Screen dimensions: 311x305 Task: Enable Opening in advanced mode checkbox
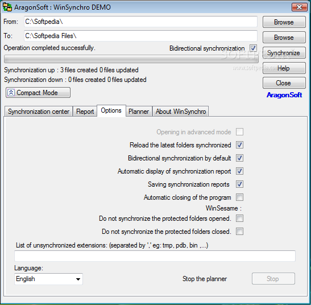click(x=239, y=132)
